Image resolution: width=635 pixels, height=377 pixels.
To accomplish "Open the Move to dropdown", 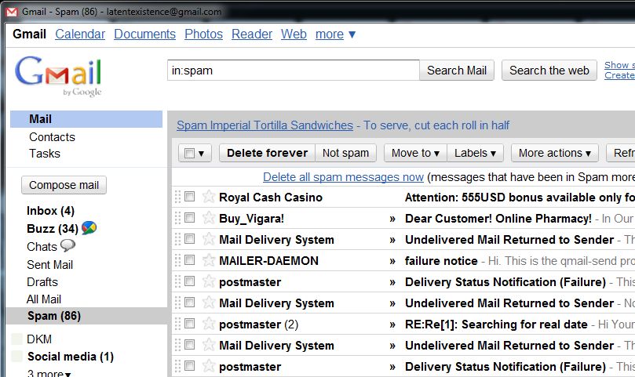I will (415, 153).
